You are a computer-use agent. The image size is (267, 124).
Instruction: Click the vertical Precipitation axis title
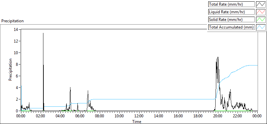[10, 69]
